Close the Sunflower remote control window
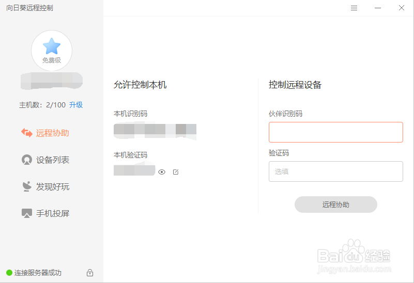 pos(401,8)
